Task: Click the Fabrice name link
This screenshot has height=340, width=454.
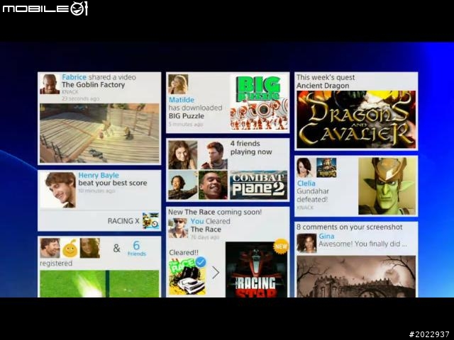Action: tap(74, 77)
